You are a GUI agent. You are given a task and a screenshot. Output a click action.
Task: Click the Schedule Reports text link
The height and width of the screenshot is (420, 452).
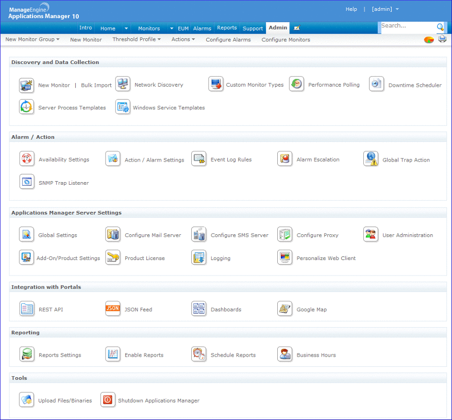click(x=233, y=355)
